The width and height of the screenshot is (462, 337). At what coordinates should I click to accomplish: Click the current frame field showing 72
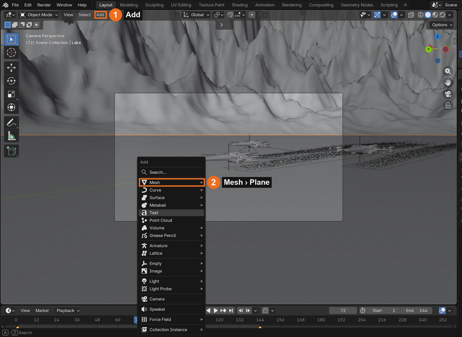coord(343,311)
